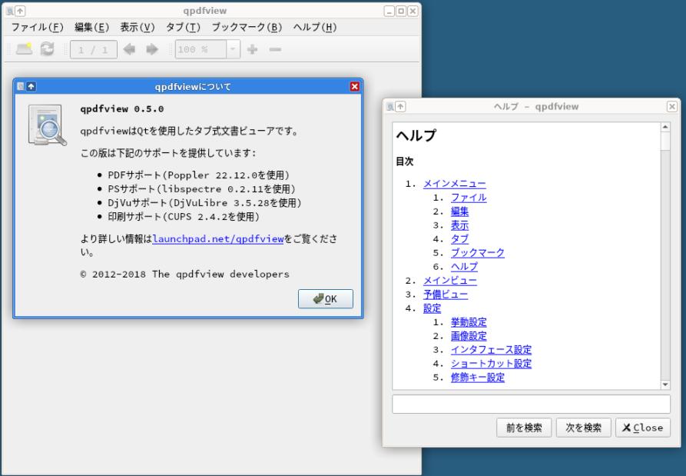Screen dimensions: 686x476
Task: Follow the ヘルプ link in help contents
Action: 464,267
